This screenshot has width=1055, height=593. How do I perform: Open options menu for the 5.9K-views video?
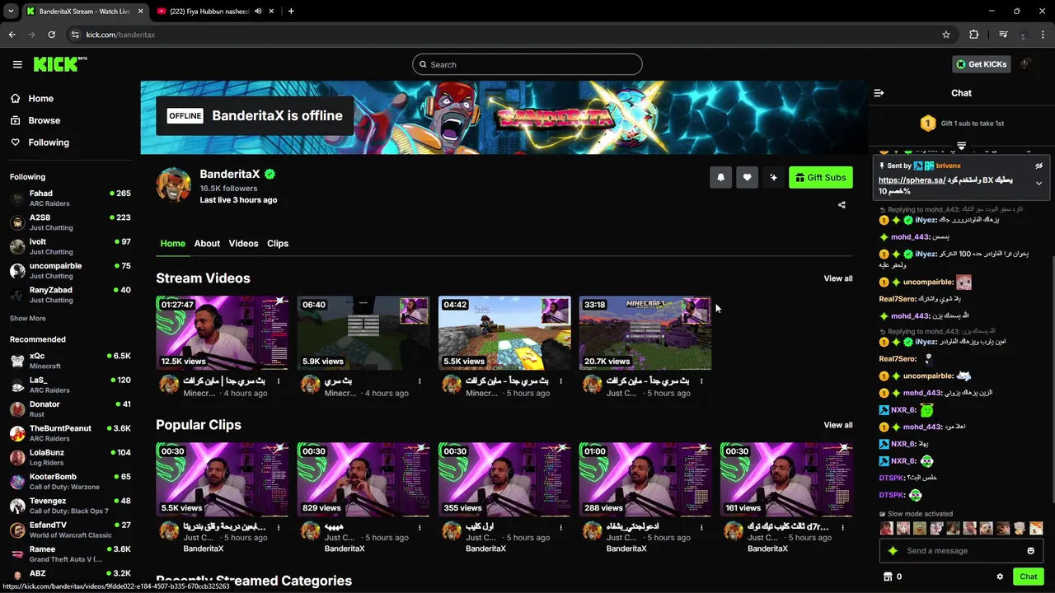click(420, 381)
